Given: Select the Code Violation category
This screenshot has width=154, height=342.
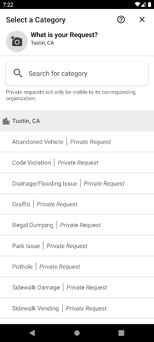Looking at the screenshot, I should point(77,163).
